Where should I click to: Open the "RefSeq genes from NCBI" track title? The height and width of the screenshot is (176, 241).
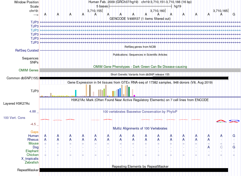point(140,47)
